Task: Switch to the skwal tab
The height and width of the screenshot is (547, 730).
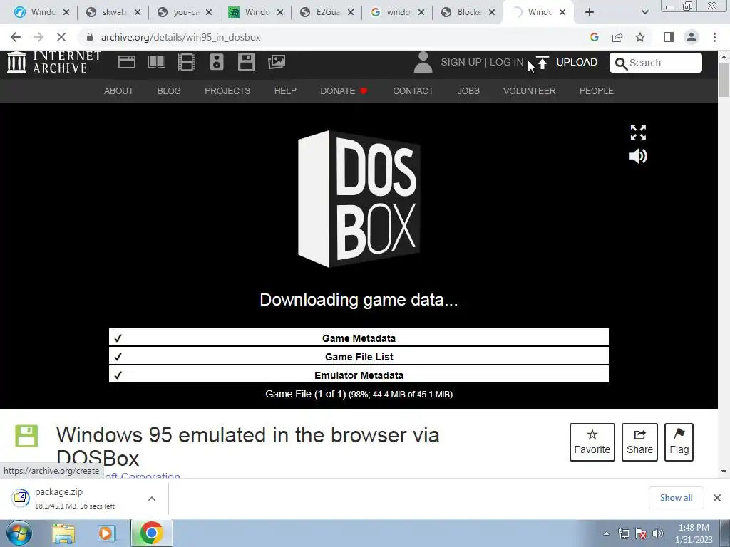Action: tap(112, 12)
